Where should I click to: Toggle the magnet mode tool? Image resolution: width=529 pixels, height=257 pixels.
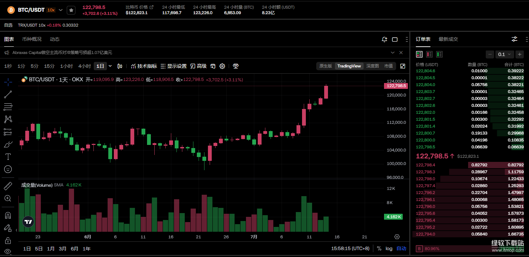(x=8, y=215)
